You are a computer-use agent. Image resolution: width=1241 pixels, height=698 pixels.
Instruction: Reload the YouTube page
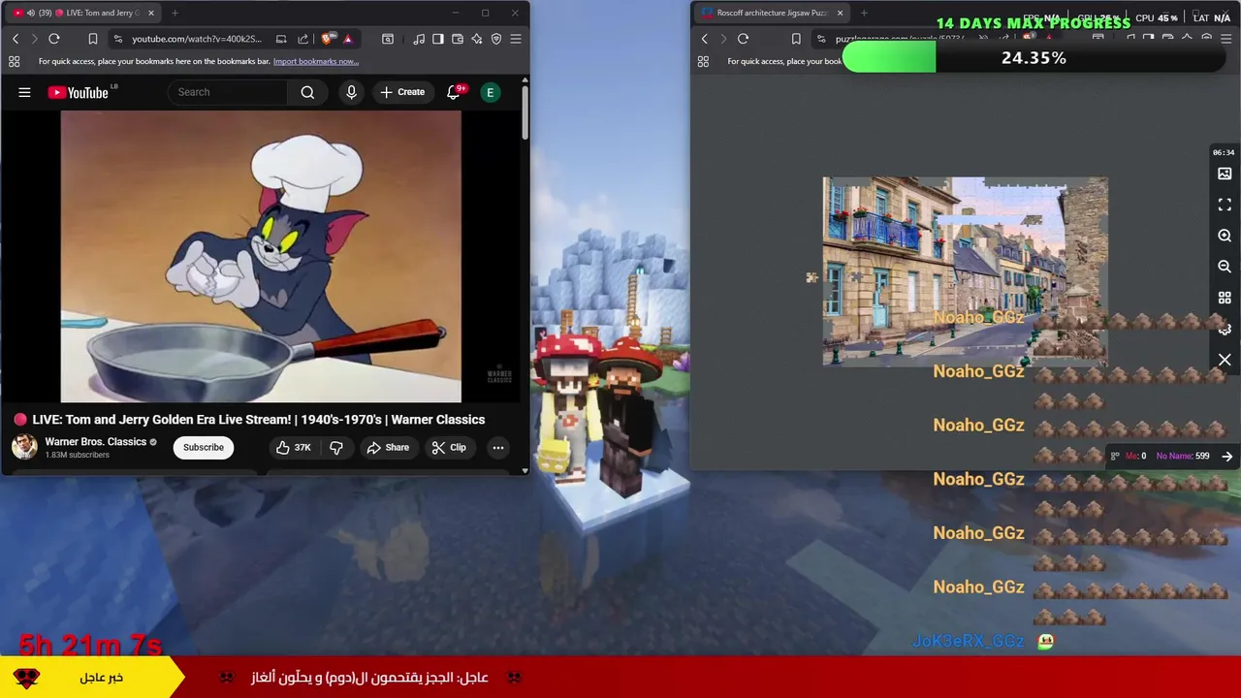(54, 39)
